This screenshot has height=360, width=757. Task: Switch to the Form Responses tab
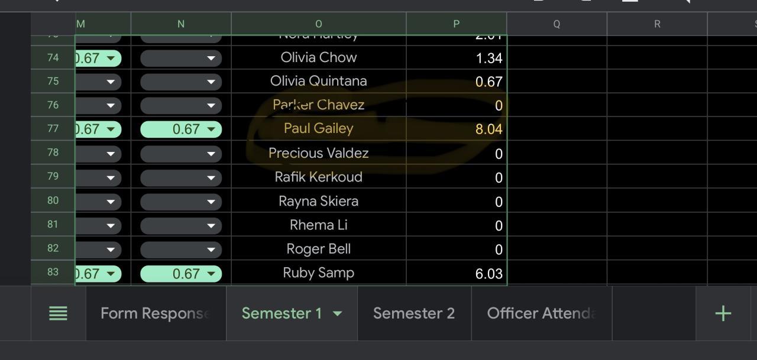pyautogui.click(x=155, y=313)
